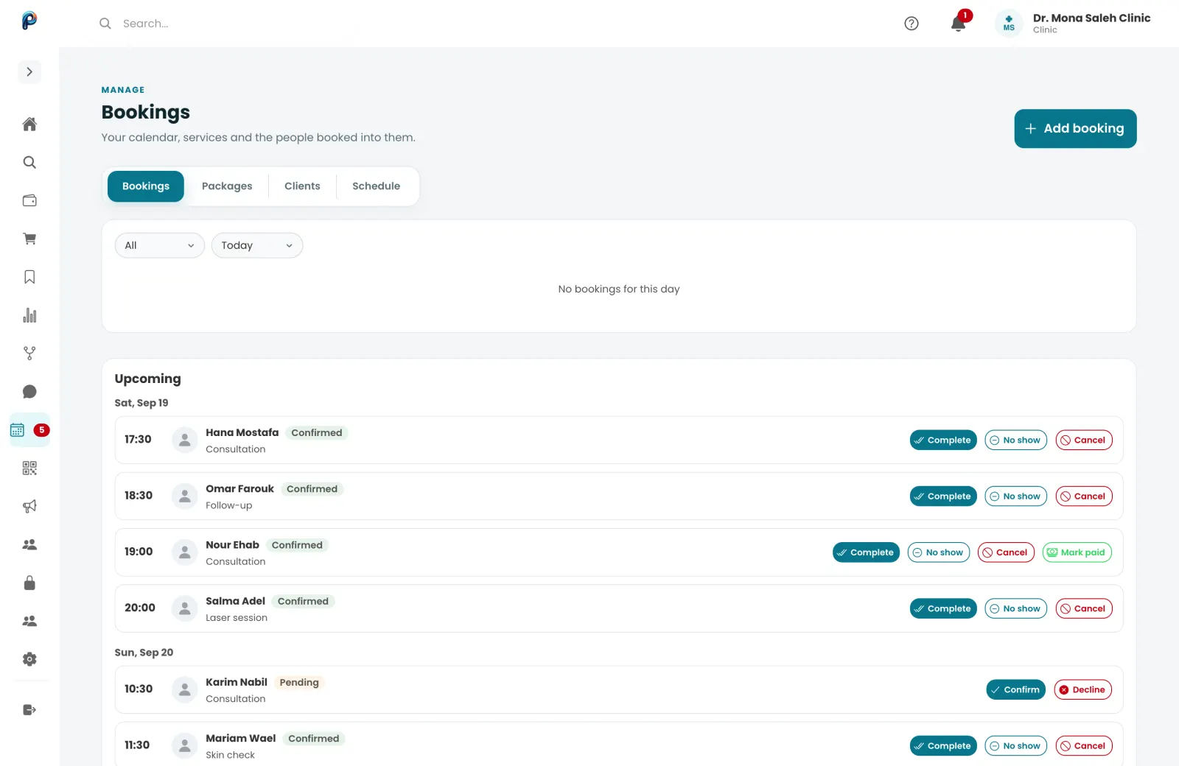Image resolution: width=1179 pixels, height=766 pixels.
Task: Switch to the Bookings tab
Action: point(146,186)
